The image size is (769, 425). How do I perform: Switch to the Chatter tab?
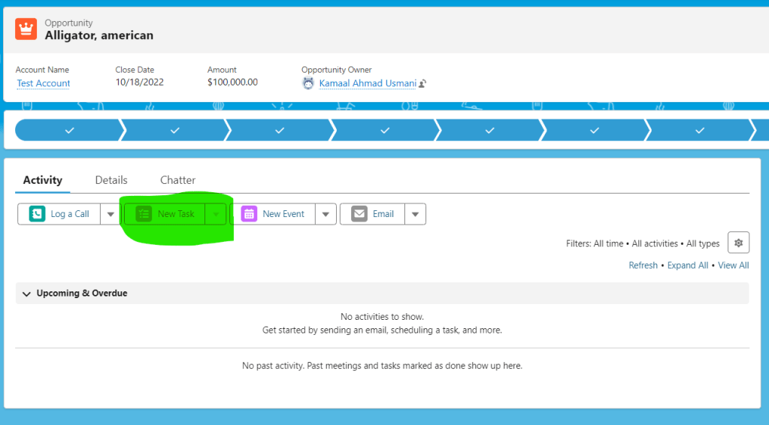pos(177,180)
